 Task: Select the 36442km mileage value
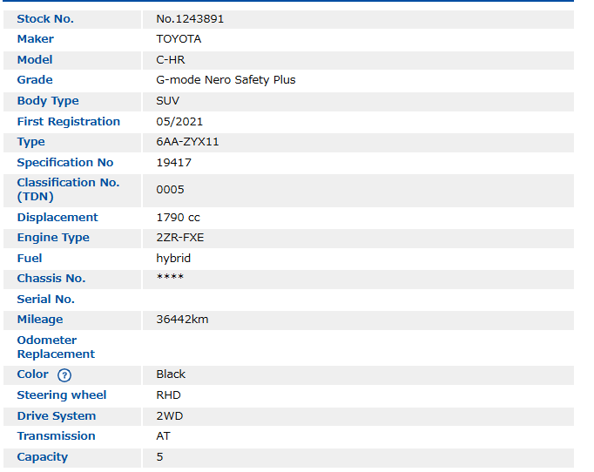(182, 320)
